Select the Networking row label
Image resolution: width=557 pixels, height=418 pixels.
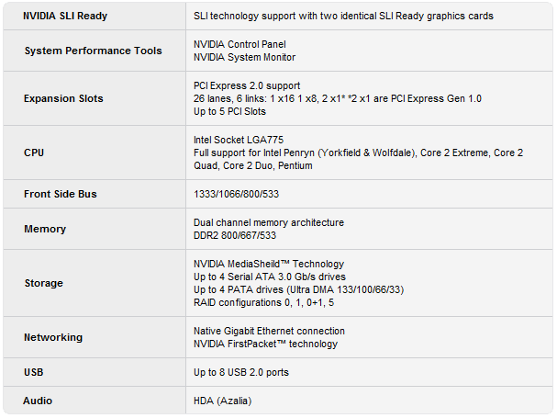coord(53,337)
